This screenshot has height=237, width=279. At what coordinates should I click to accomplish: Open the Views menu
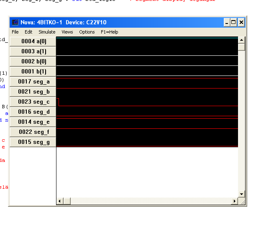pos(67,32)
